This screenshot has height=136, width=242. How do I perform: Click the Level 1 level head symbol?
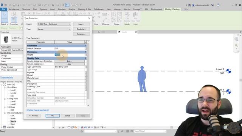(228, 91)
